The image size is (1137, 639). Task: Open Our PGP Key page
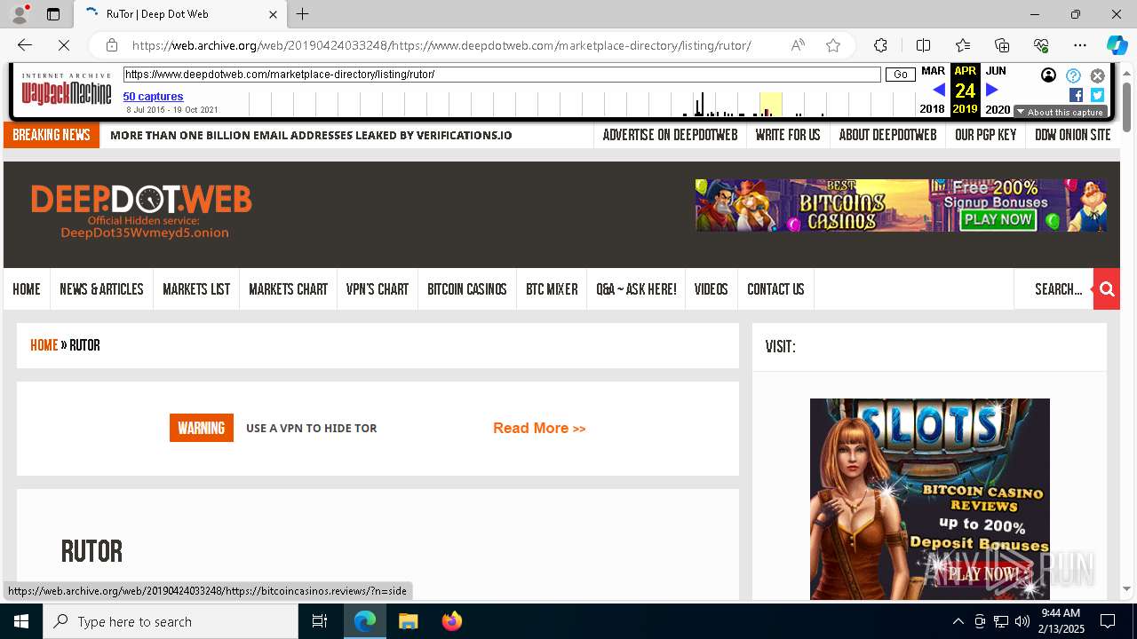coord(985,135)
